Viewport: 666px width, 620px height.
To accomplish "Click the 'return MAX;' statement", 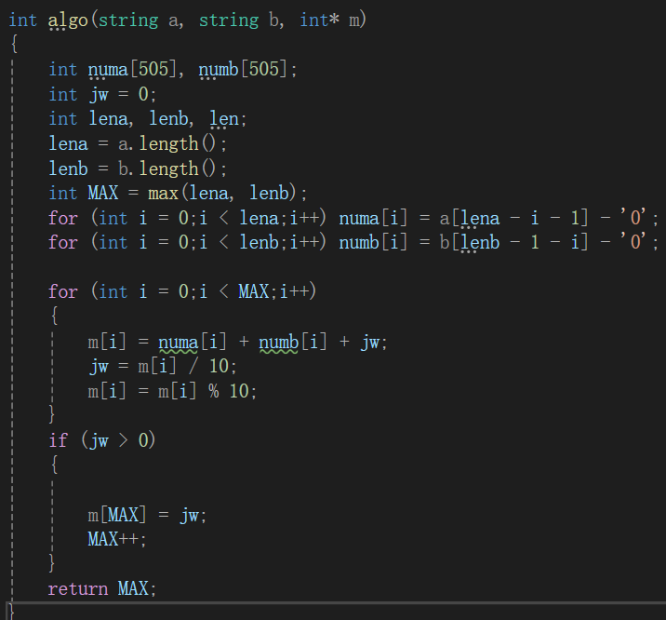I will click(102, 589).
